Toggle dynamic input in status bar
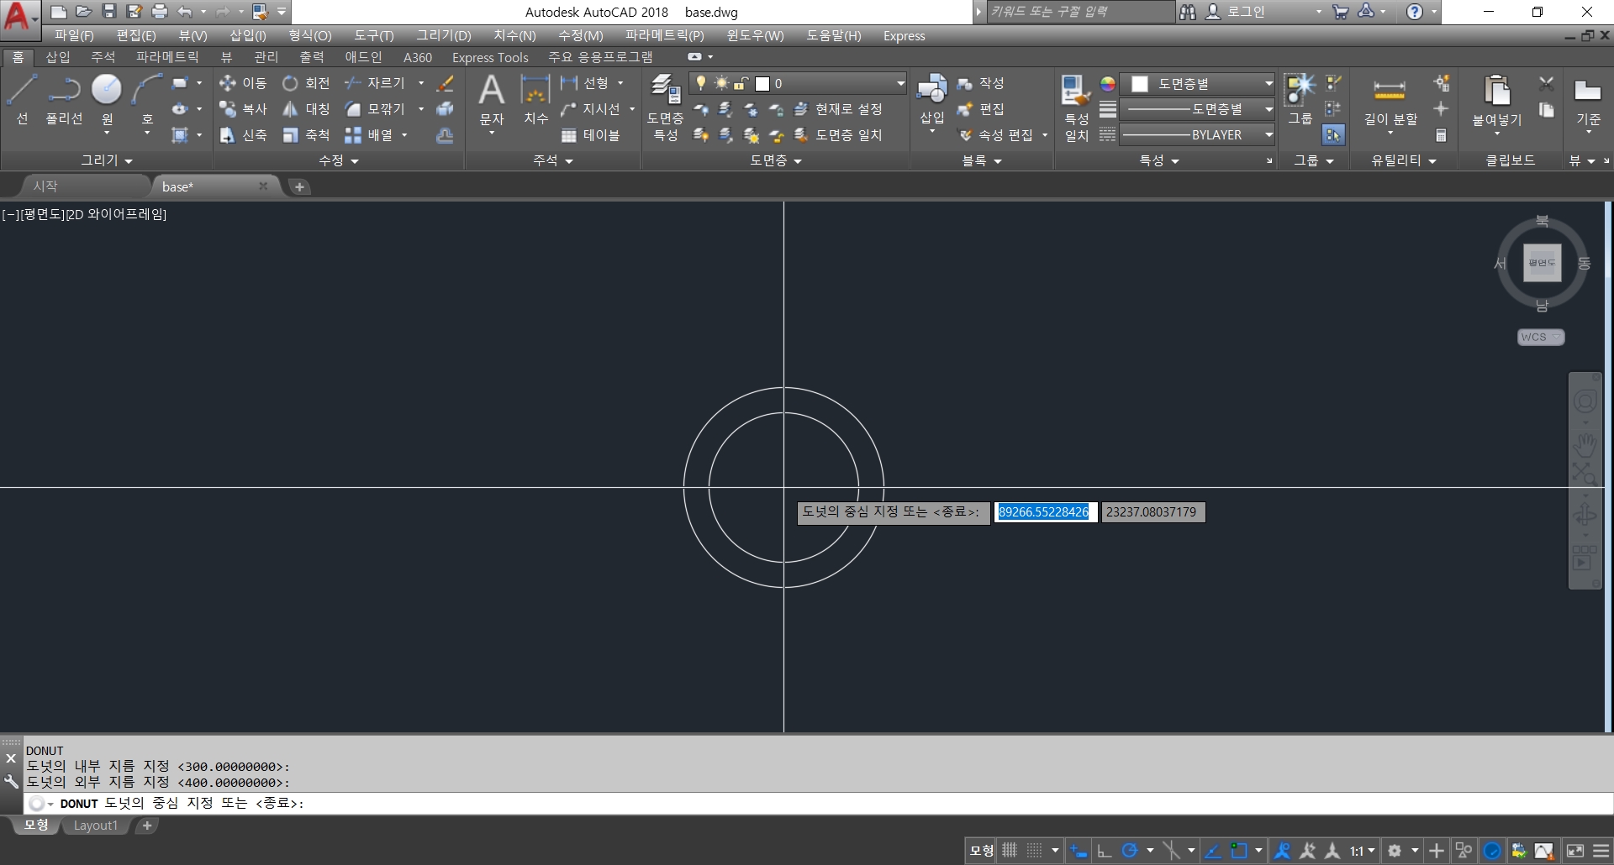This screenshot has height=865, width=1614. 1079,851
